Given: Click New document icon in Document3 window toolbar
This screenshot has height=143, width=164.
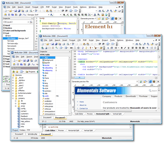Looking at the screenshot, I should coord(42,44).
